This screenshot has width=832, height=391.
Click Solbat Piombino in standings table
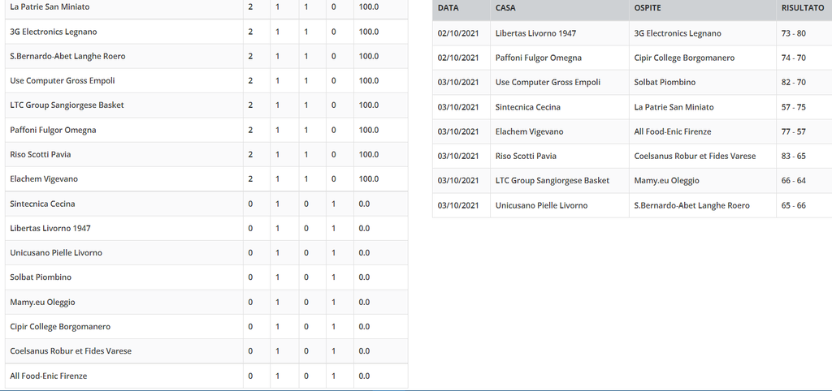point(41,277)
